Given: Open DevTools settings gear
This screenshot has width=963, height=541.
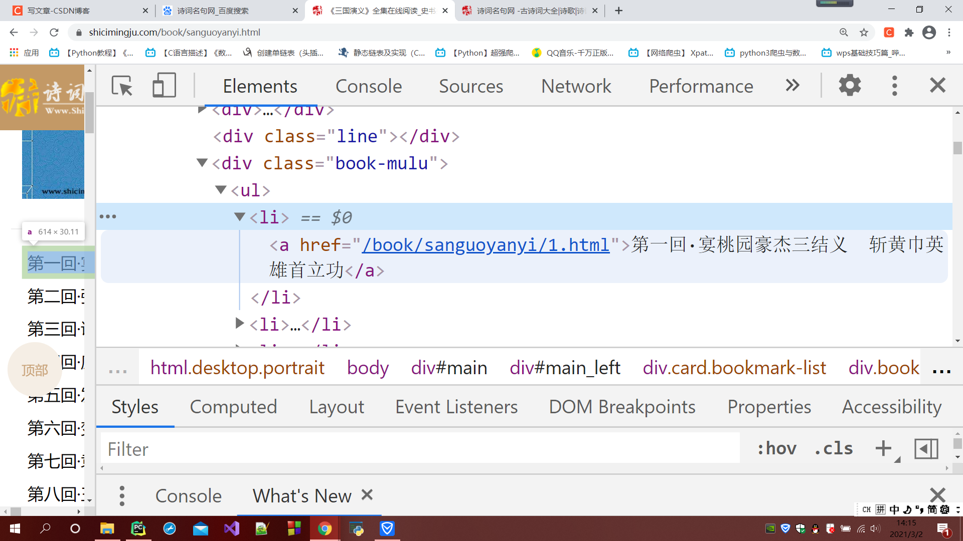Looking at the screenshot, I should [850, 86].
